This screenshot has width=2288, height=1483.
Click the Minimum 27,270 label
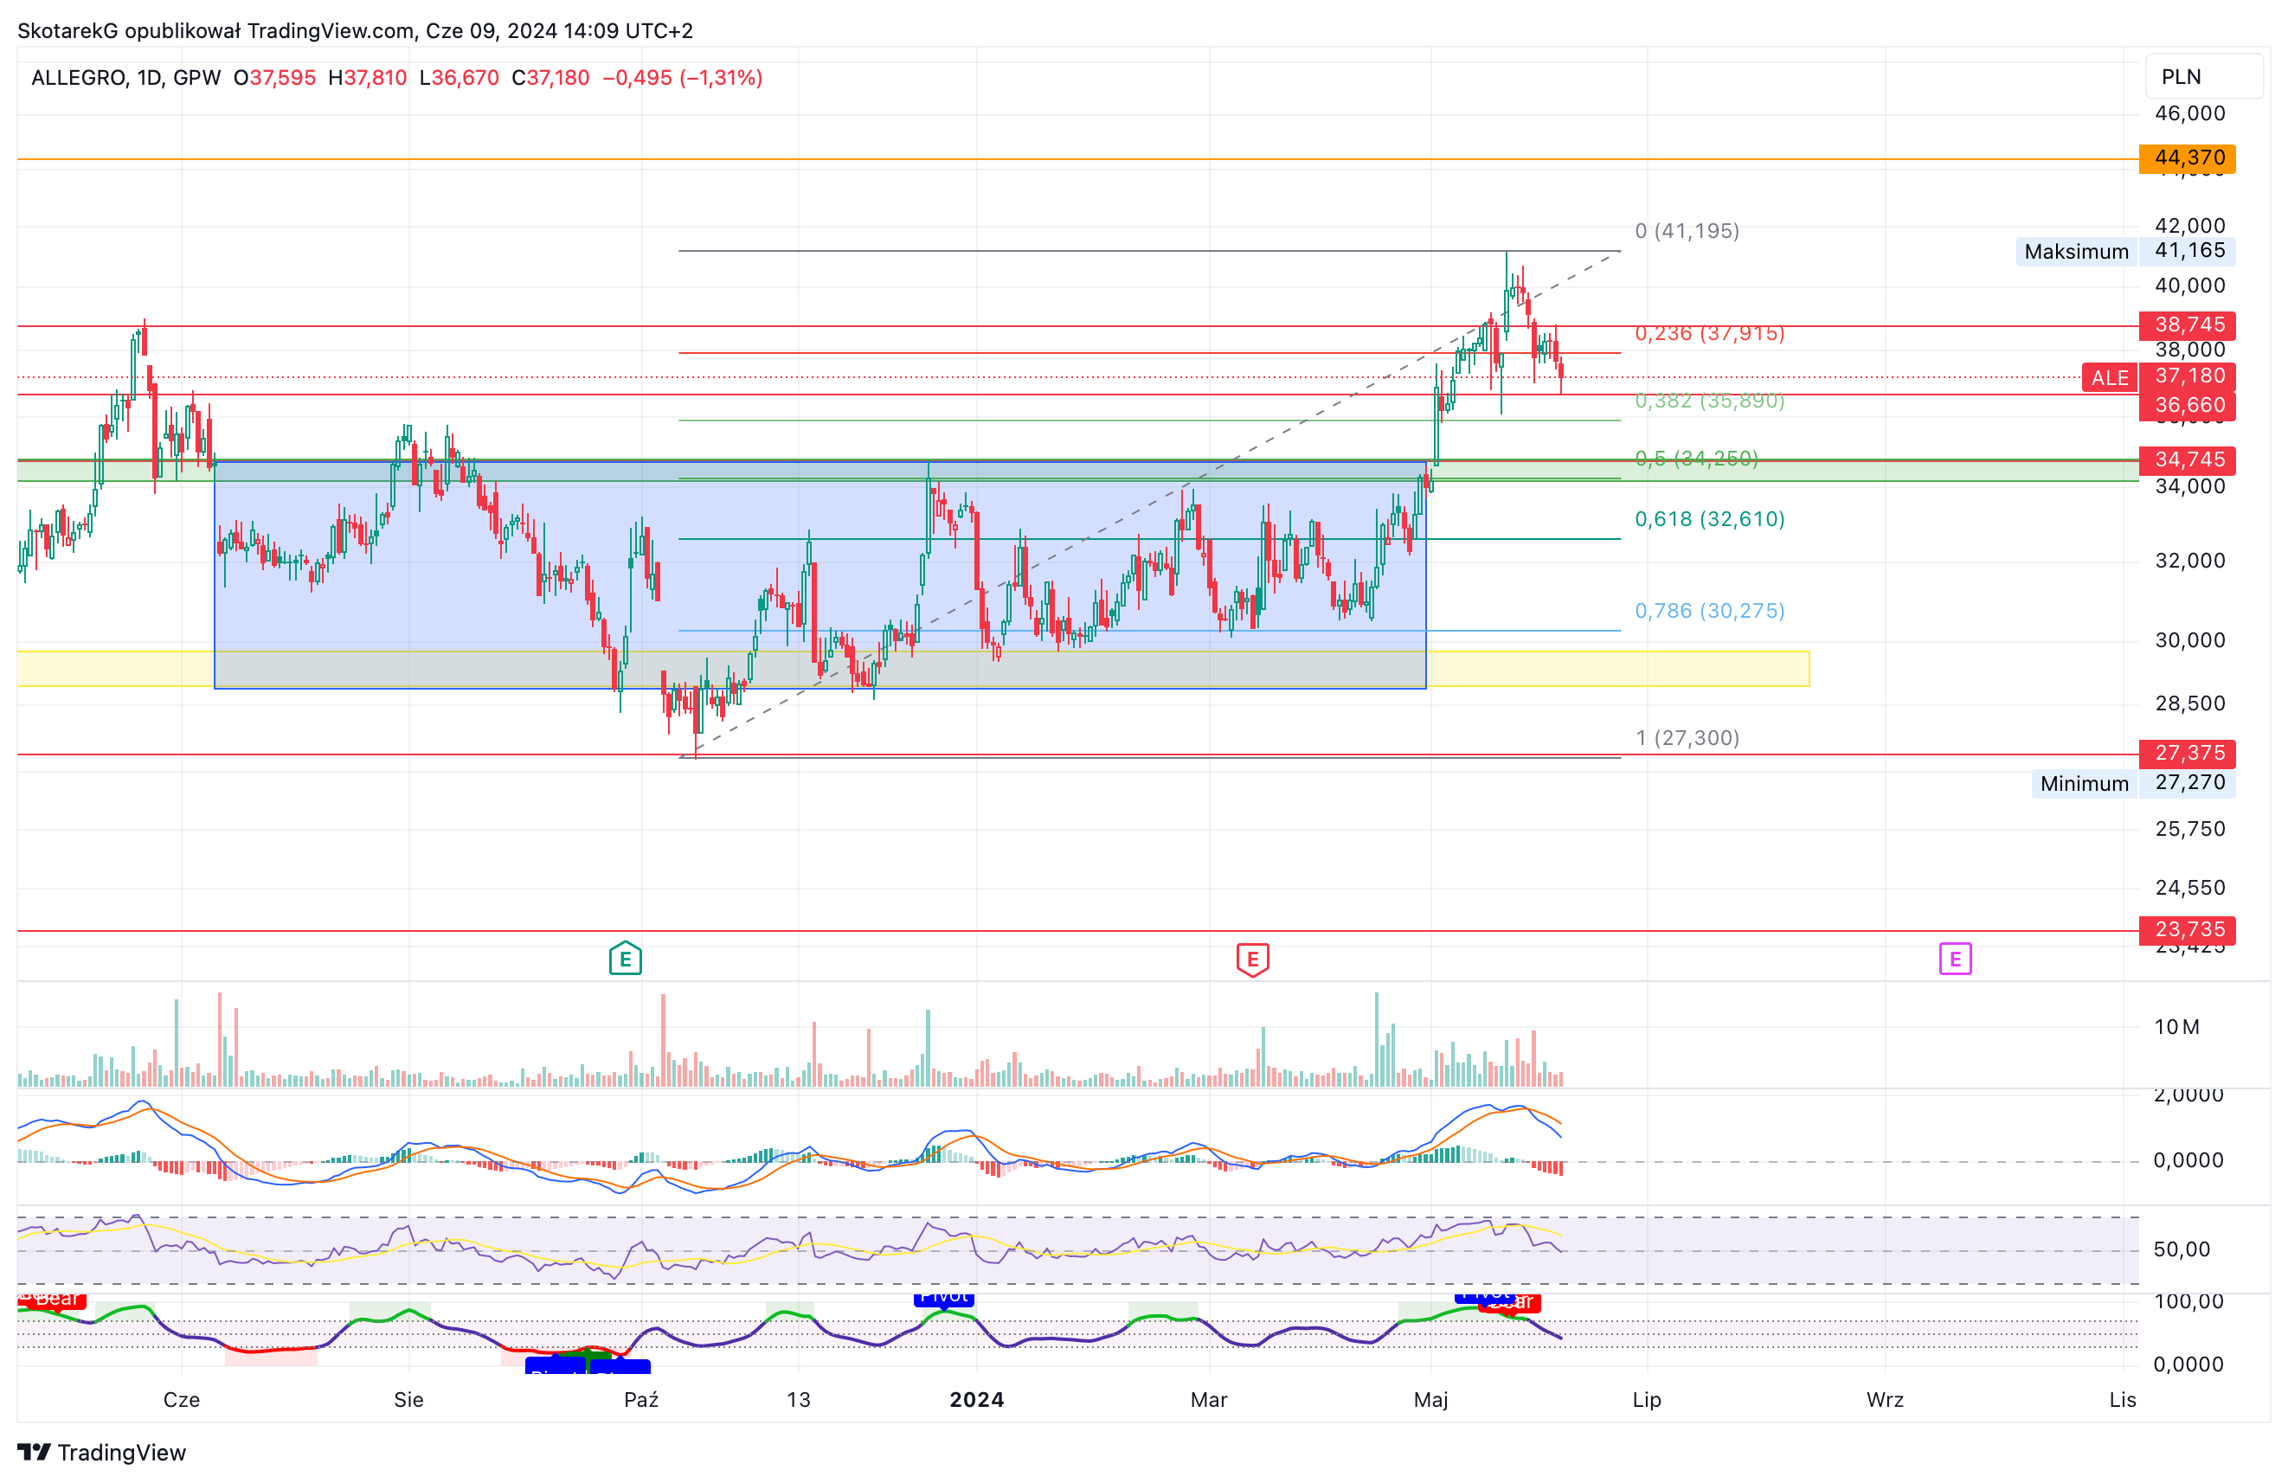pyautogui.click(x=2132, y=783)
